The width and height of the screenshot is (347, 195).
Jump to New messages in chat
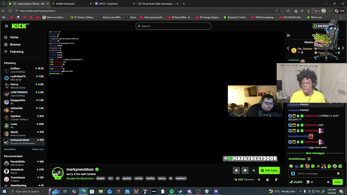pyautogui.click(x=315, y=153)
